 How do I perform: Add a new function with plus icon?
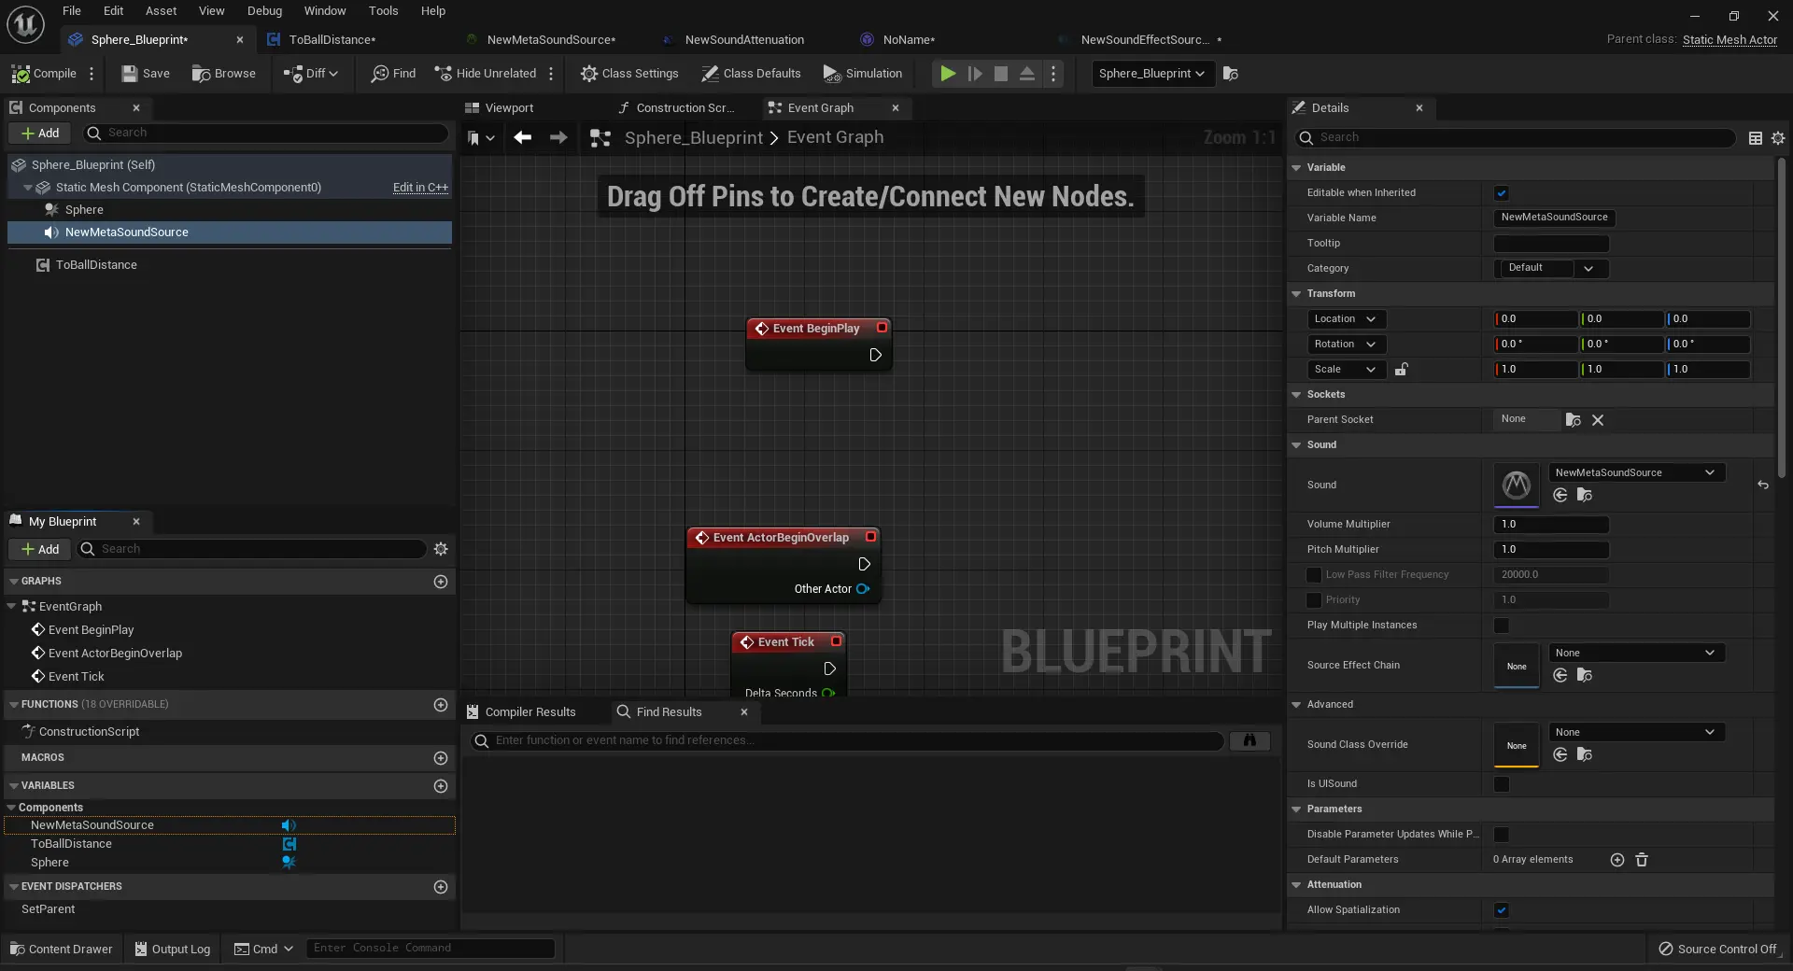441,705
